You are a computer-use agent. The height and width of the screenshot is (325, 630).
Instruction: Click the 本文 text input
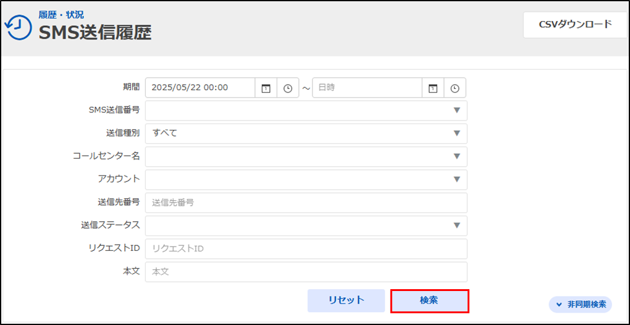pos(306,272)
